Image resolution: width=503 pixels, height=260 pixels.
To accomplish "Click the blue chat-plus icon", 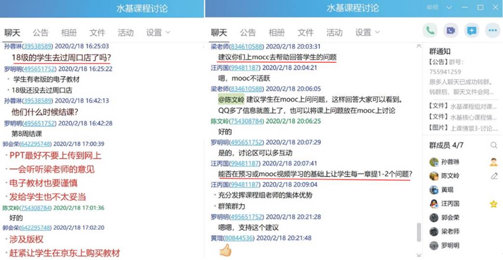I will (472, 30).
